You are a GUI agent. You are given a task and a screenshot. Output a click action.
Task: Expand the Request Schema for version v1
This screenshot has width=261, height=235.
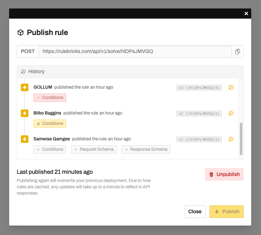tap(94, 150)
